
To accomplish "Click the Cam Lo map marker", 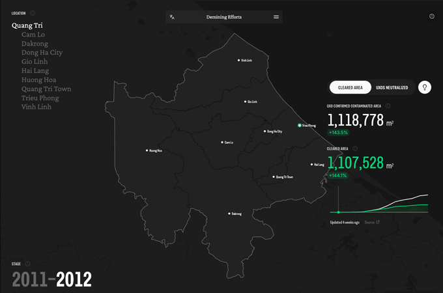I will point(222,142).
